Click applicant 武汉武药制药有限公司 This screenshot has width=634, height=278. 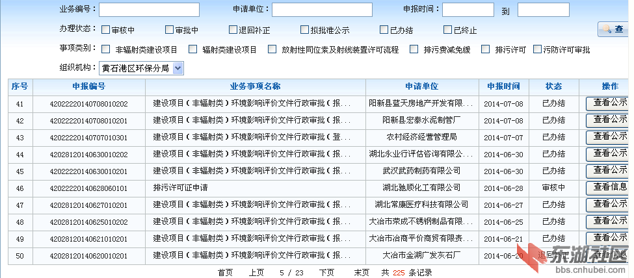tap(422, 171)
